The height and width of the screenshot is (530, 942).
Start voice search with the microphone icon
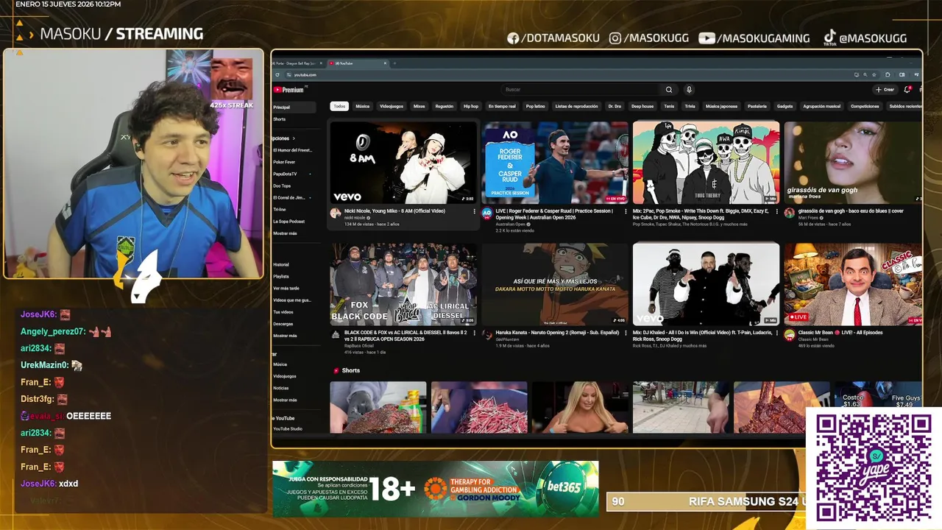tap(689, 90)
